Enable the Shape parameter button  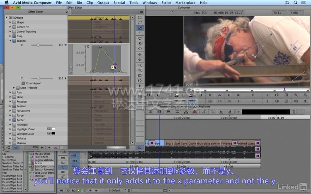coord(14,22)
